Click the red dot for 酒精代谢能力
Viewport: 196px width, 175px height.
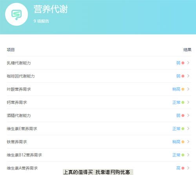coord(183,116)
